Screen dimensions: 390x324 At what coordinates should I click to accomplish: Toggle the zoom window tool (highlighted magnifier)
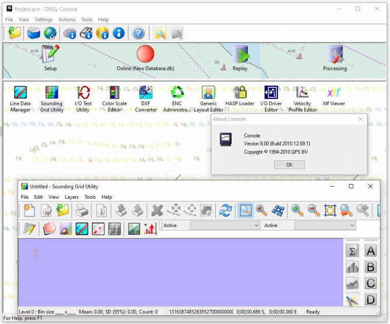[x=245, y=210]
